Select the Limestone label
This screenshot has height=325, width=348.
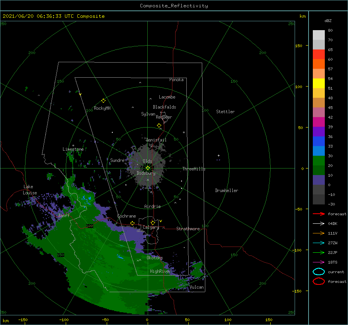[73, 149]
